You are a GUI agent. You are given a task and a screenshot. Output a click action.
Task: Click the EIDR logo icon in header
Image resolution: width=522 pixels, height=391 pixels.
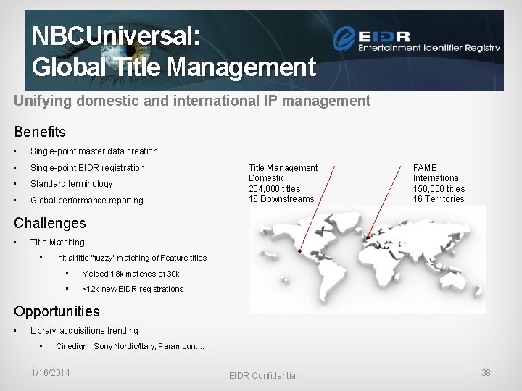(x=344, y=38)
